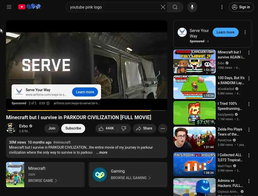
Task: Click the Gaming controller icon
Action: point(100,175)
